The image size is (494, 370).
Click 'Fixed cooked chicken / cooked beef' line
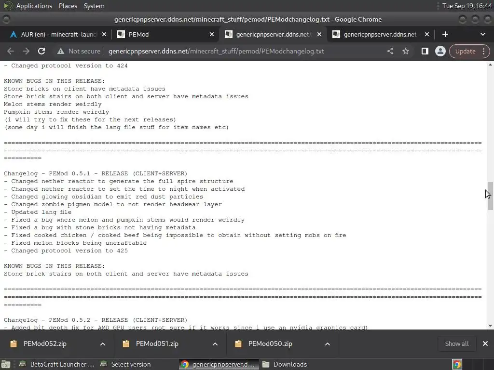click(175, 235)
